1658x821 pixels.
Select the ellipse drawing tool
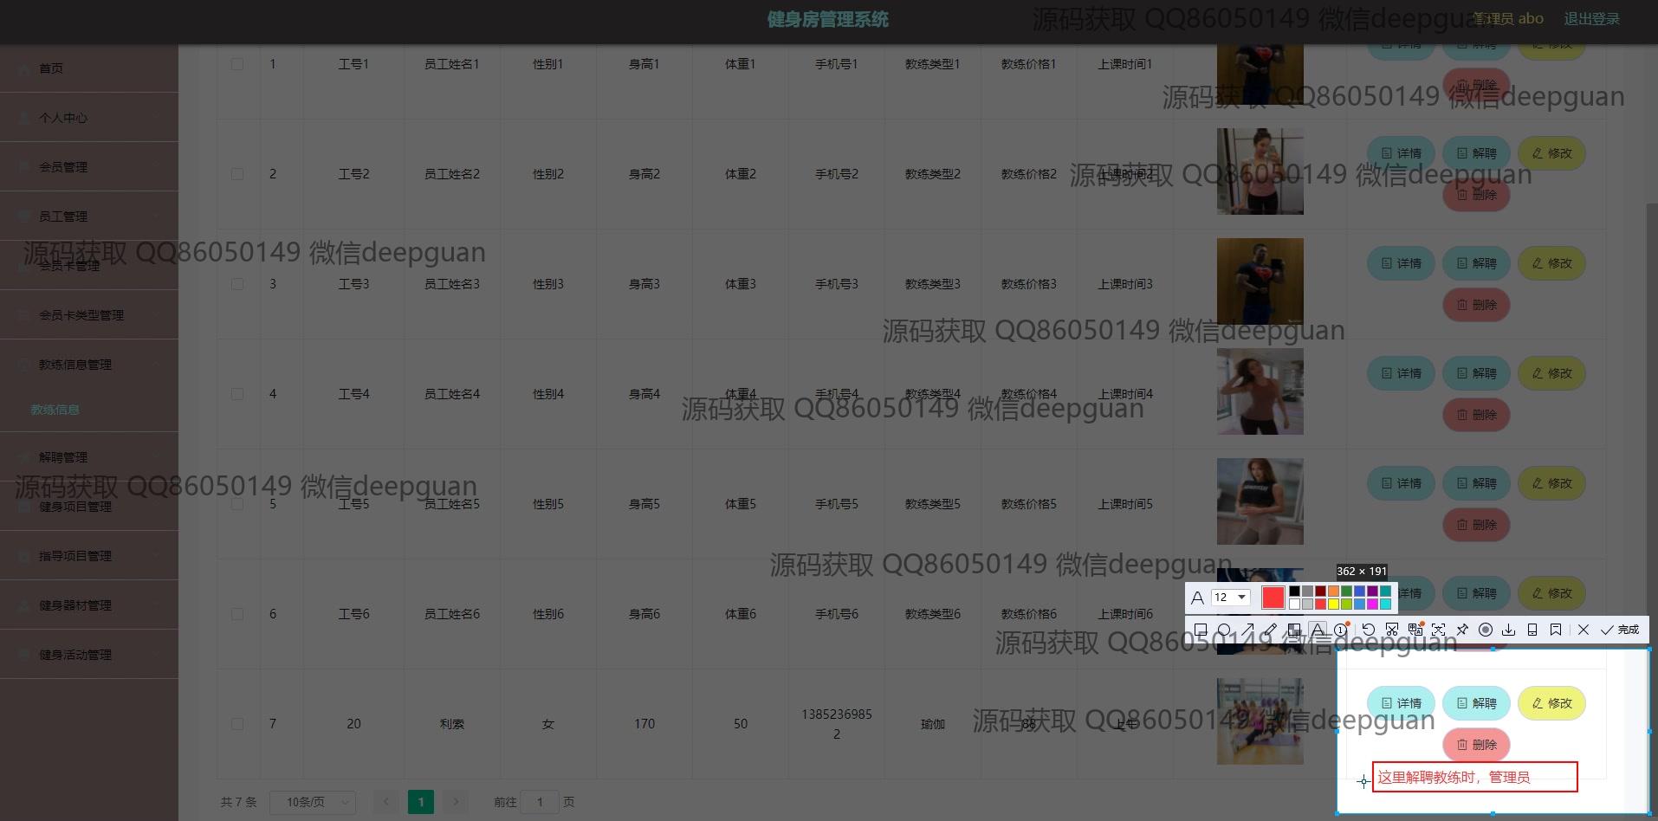click(x=1224, y=630)
